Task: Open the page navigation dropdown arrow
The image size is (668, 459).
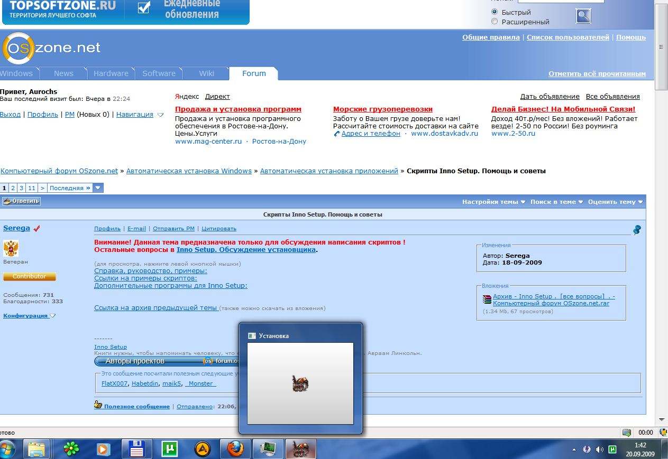Action: point(98,188)
